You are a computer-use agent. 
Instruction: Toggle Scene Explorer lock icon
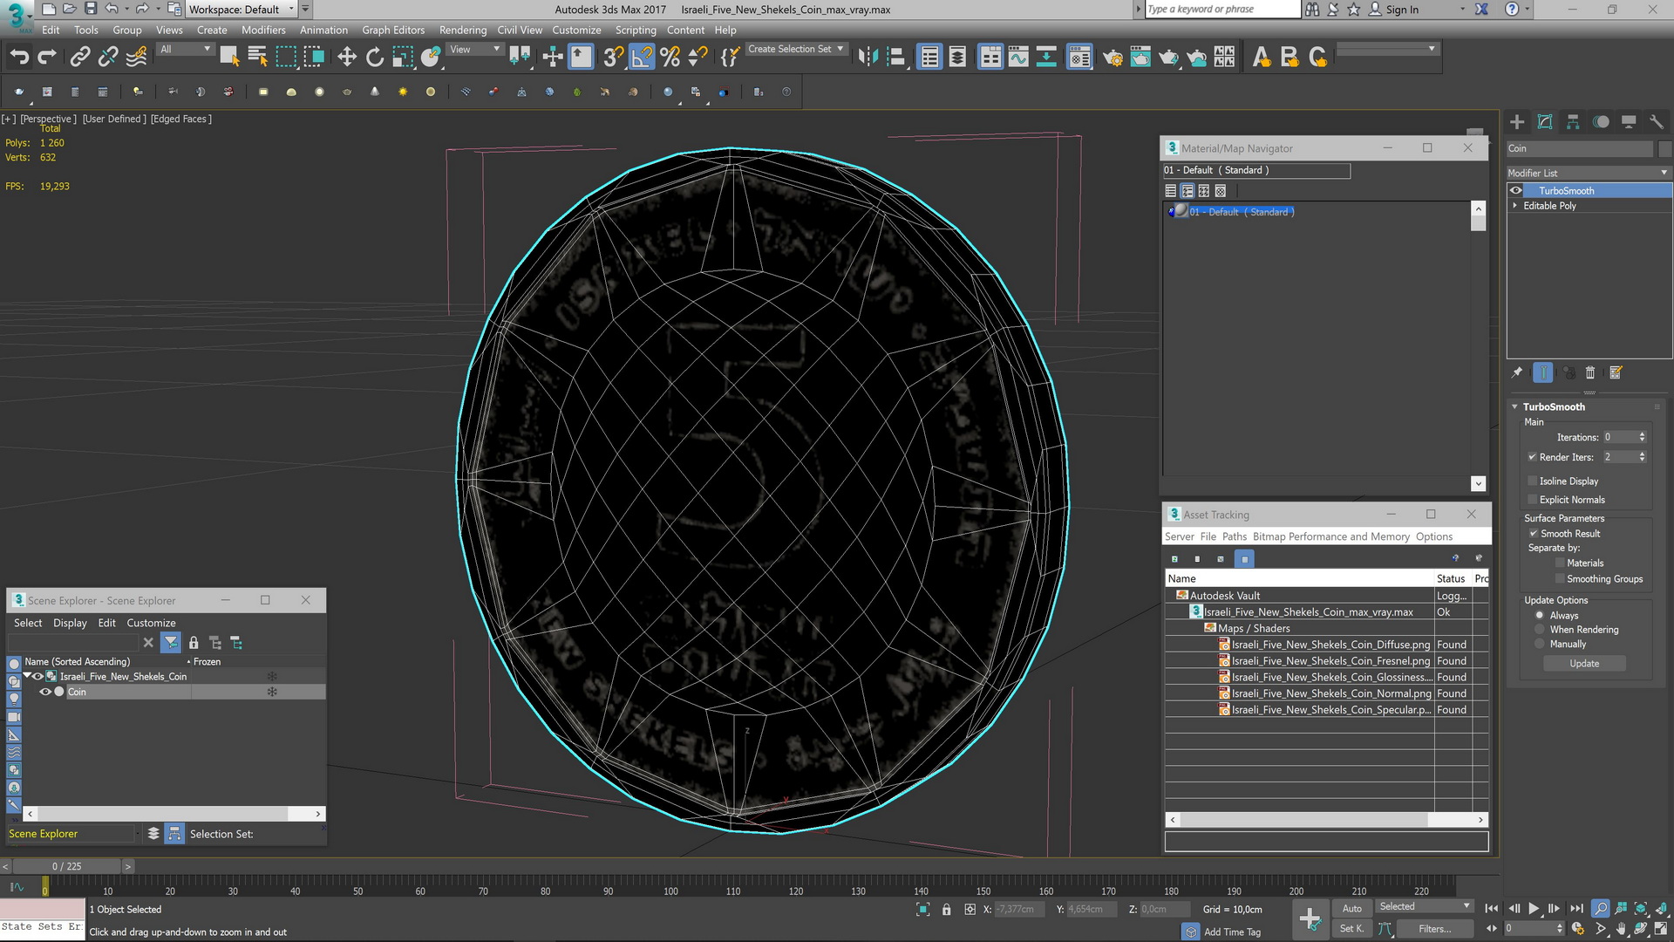click(x=194, y=643)
